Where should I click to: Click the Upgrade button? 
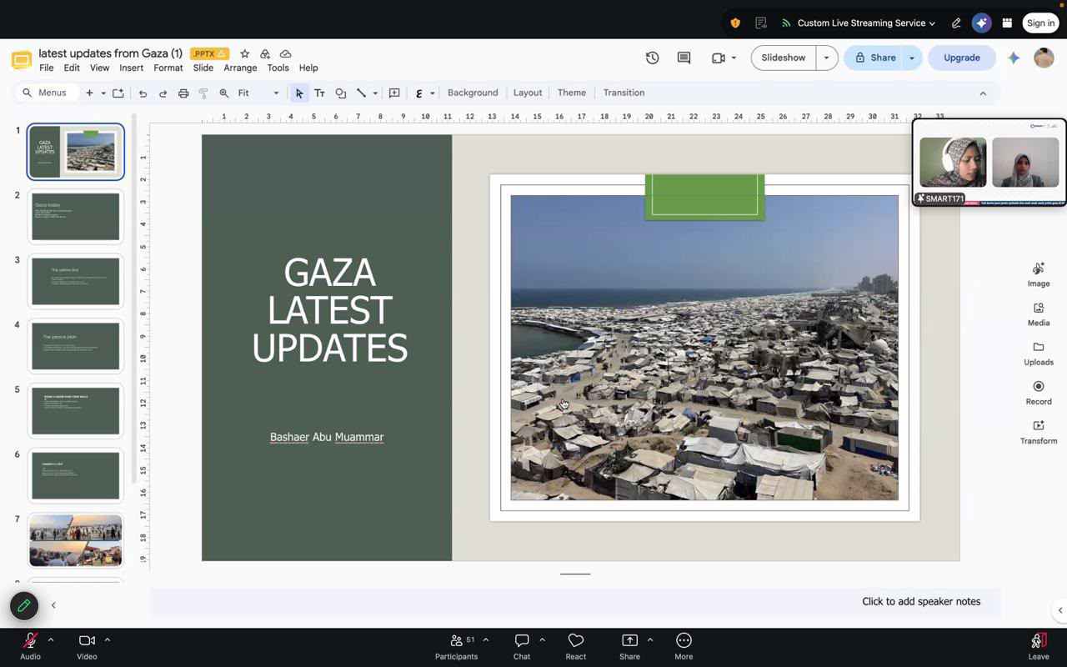coord(961,58)
